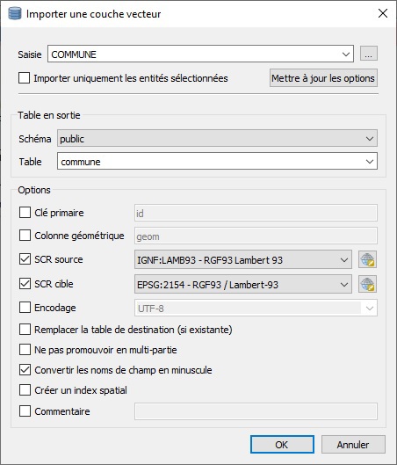
Task: Cancel with the Annuler button
Action: (353, 444)
